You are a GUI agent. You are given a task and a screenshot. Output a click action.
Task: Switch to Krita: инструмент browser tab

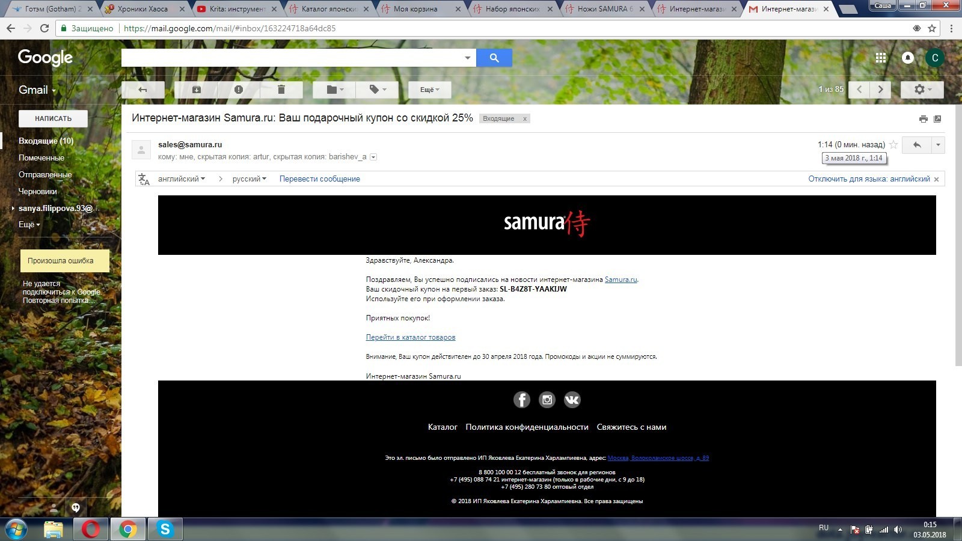click(237, 9)
